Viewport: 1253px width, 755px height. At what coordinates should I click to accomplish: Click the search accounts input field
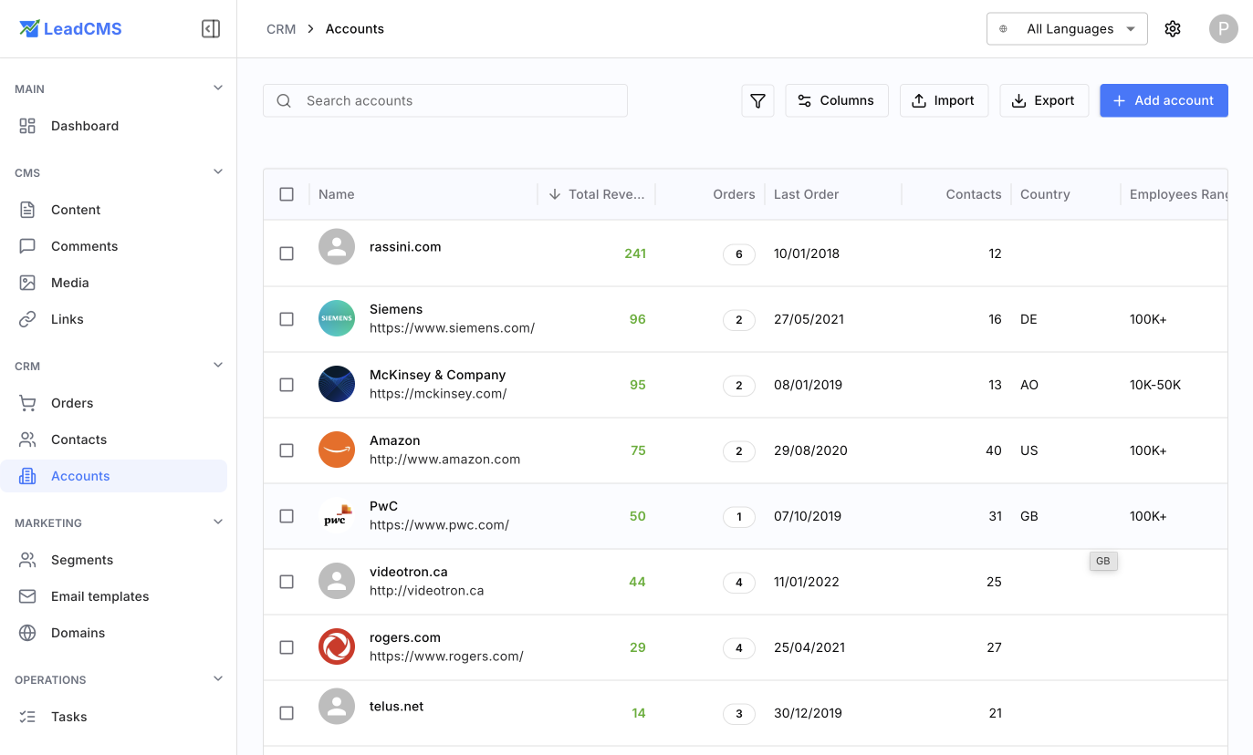point(445,100)
